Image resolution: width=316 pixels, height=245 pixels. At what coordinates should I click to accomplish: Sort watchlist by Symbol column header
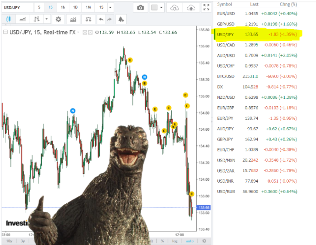point(224,4)
